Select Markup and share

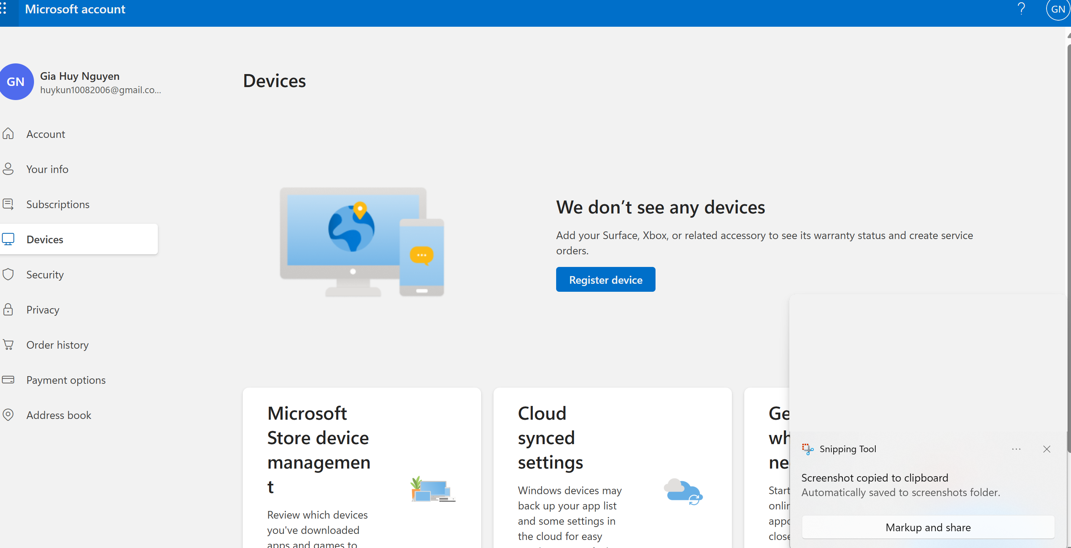(928, 527)
